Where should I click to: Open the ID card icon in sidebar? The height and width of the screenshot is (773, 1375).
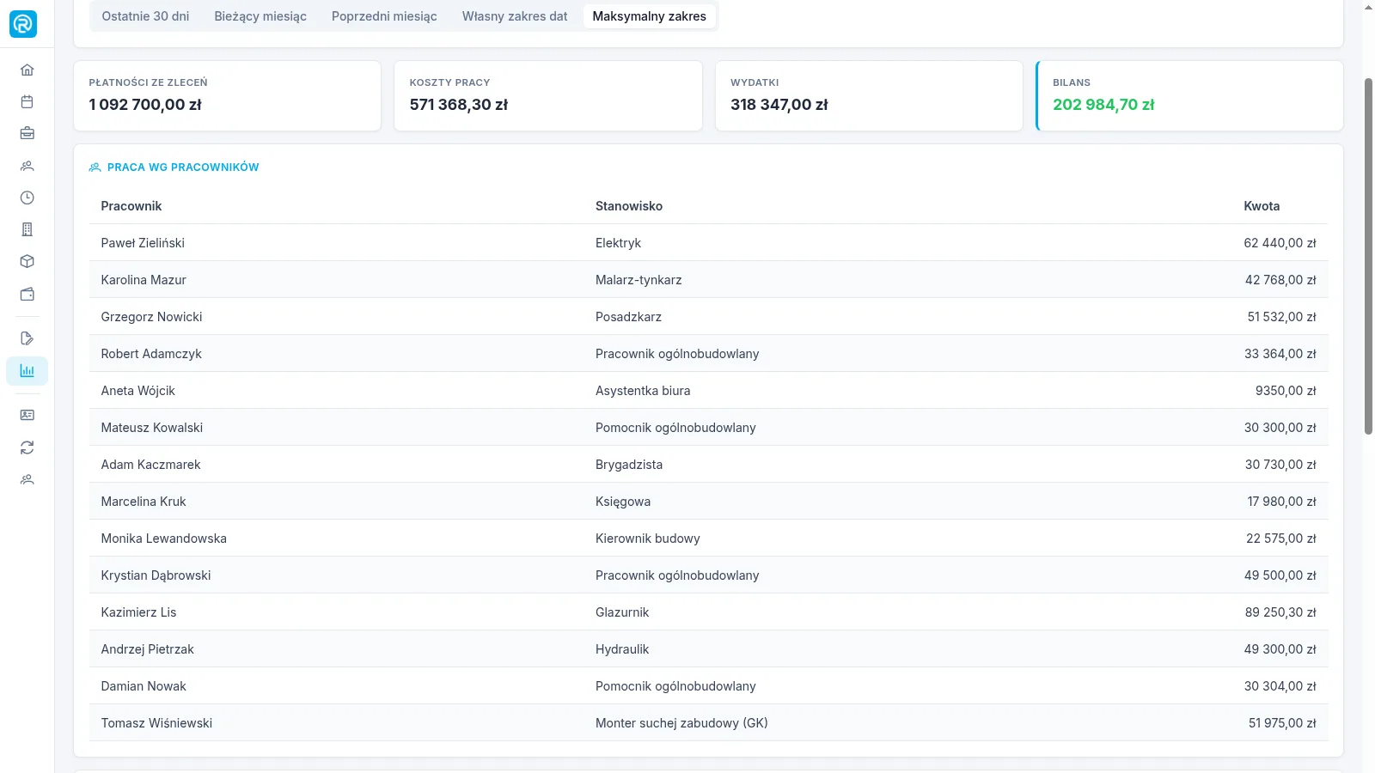[27, 415]
